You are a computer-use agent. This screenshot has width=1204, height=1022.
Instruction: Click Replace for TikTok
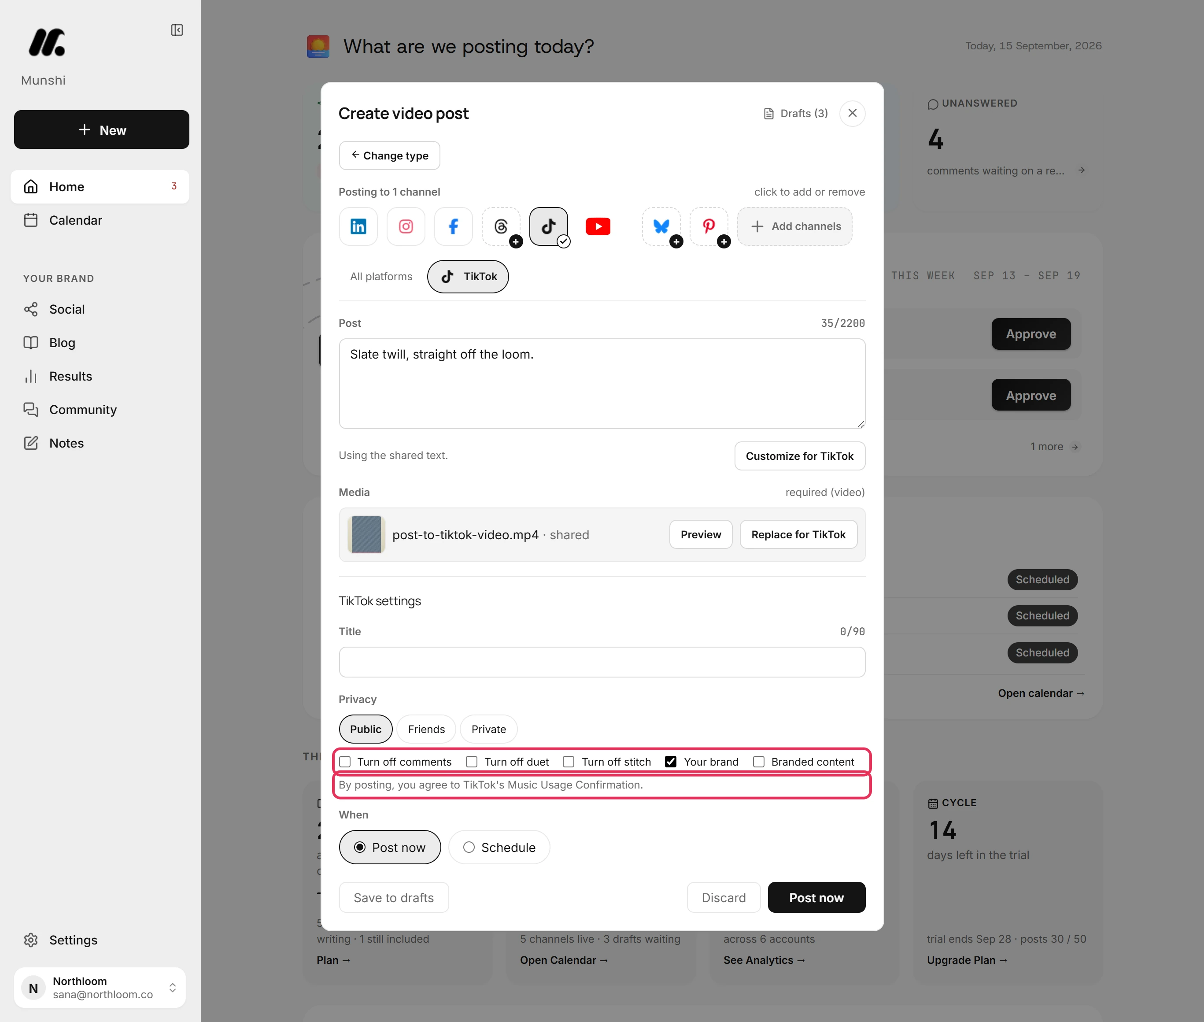click(x=798, y=535)
